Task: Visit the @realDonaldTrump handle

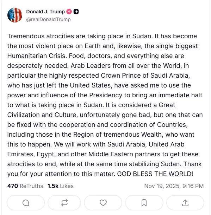Action: tap(48, 19)
